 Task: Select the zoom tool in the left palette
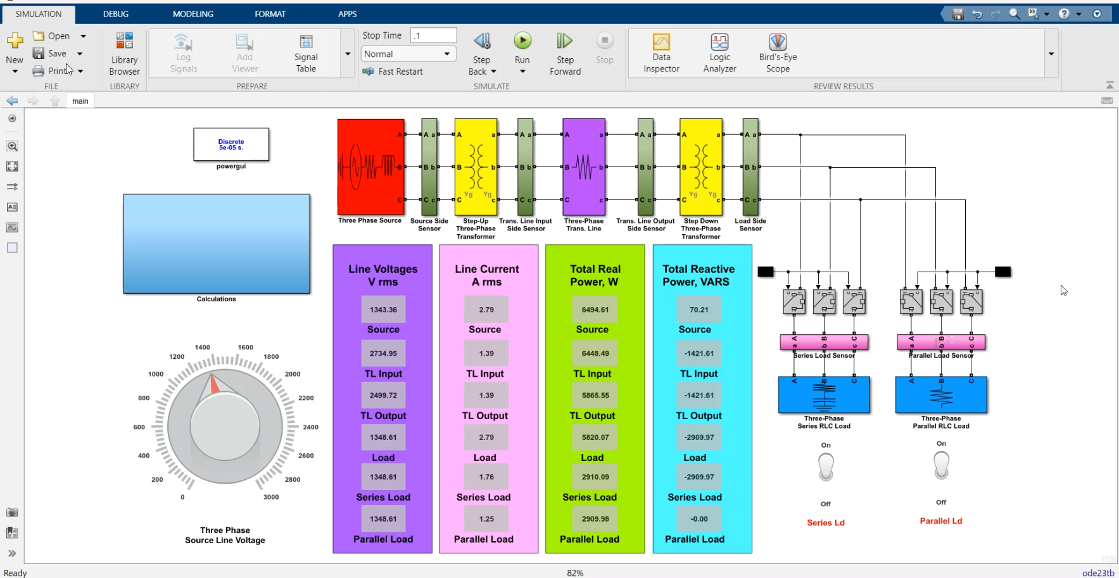click(12, 146)
